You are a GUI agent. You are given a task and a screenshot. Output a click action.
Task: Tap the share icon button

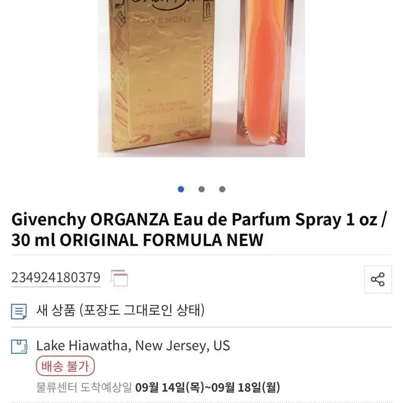click(378, 280)
